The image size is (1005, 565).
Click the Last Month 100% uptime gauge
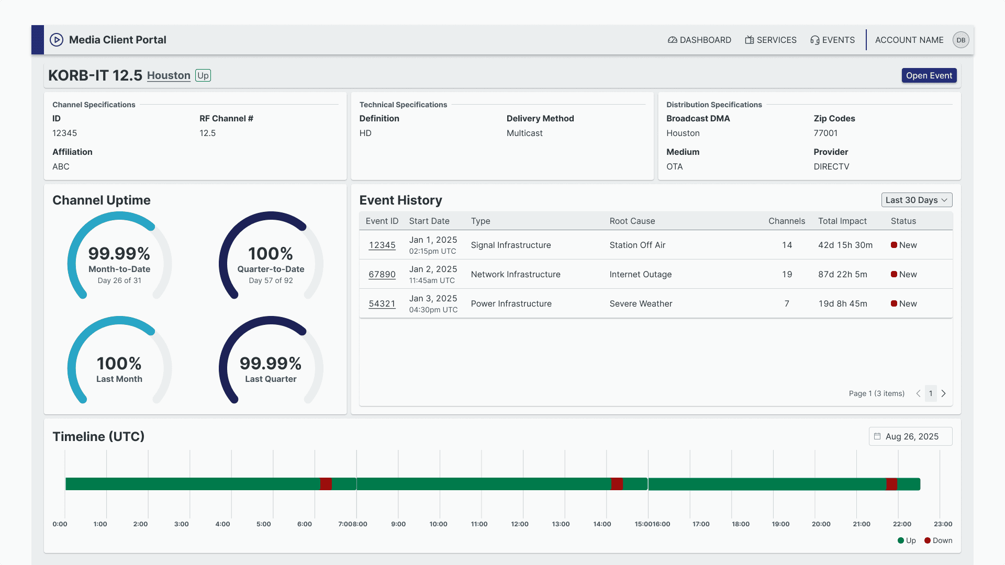click(119, 361)
